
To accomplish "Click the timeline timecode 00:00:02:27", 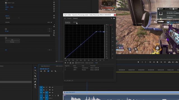I will (x=44, y=69).
